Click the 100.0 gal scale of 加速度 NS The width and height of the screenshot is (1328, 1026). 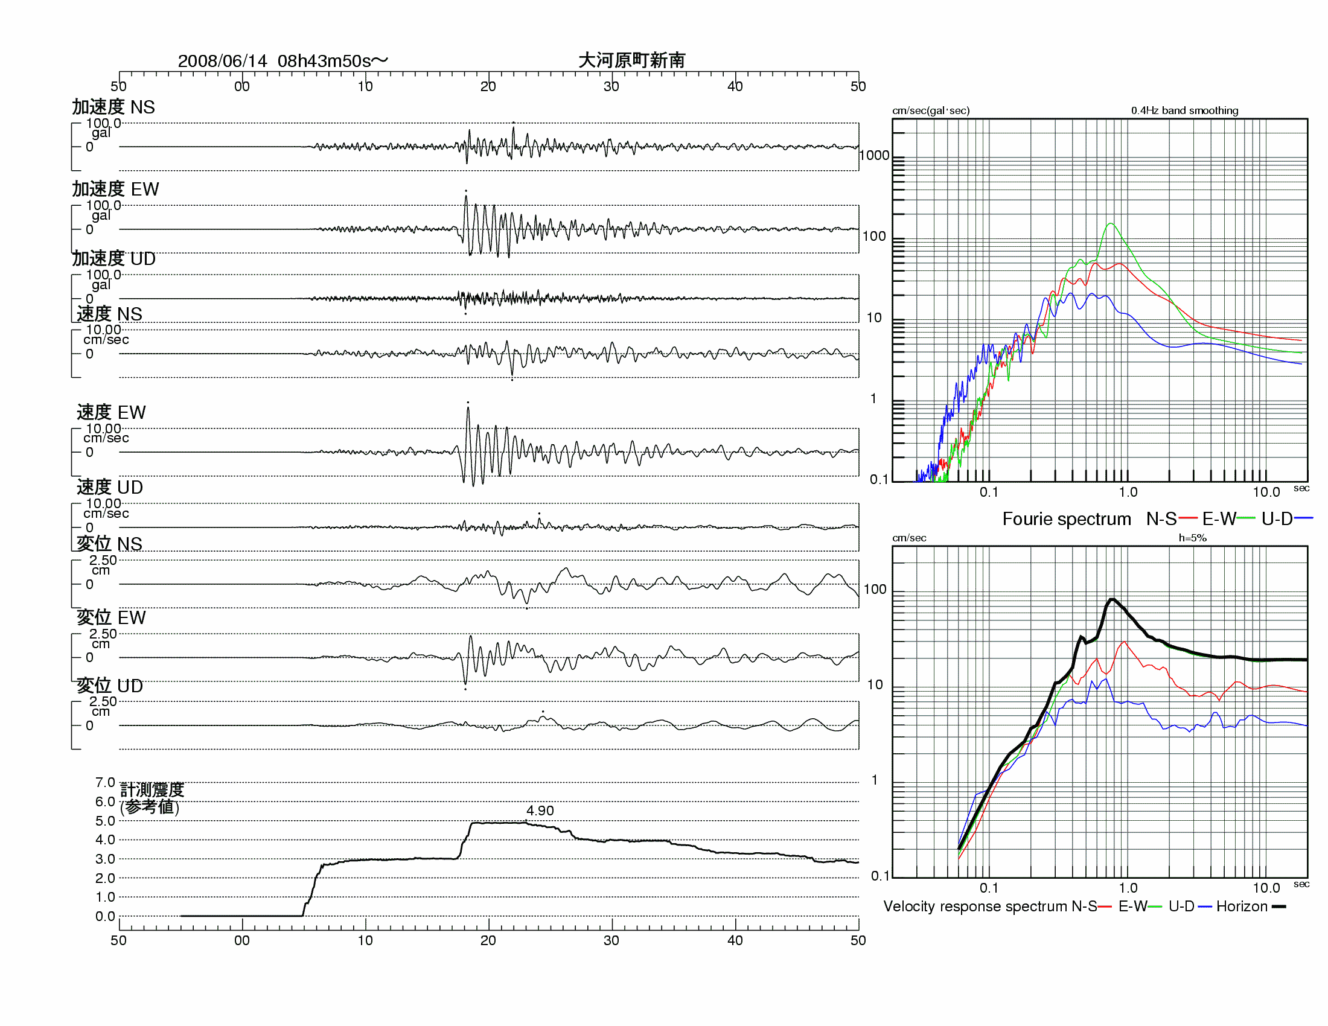[103, 123]
